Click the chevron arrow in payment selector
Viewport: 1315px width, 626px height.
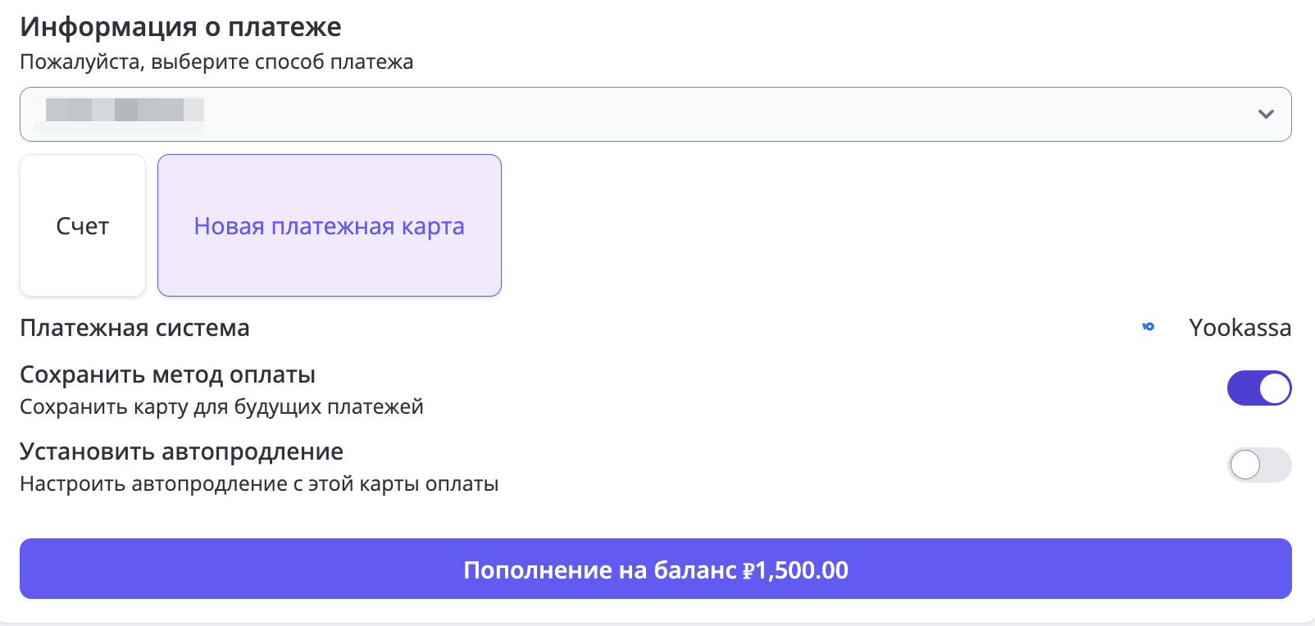[x=1266, y=115]
